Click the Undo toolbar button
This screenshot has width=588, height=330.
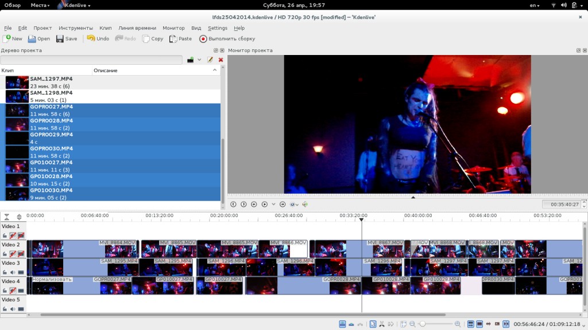98,39
